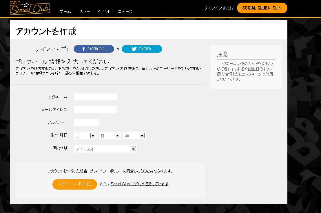This screenshot has width=321, height=213.
Task: Click the 注意 notice heading
Action: click(x=222, y=54)
